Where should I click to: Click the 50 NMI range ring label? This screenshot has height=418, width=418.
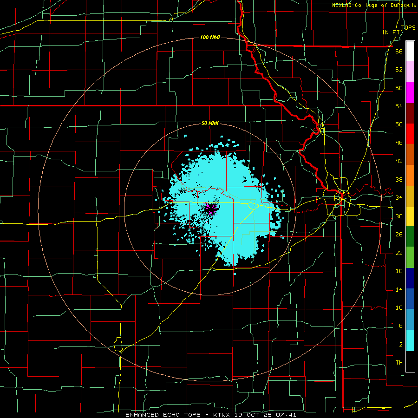(210, 123)
